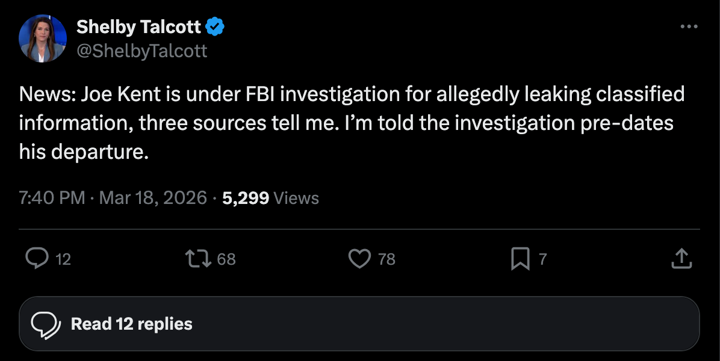This screenshot has width=720, height=361.
Task: Click the tweet text about Joe Kent
Action: pos(352,123)
